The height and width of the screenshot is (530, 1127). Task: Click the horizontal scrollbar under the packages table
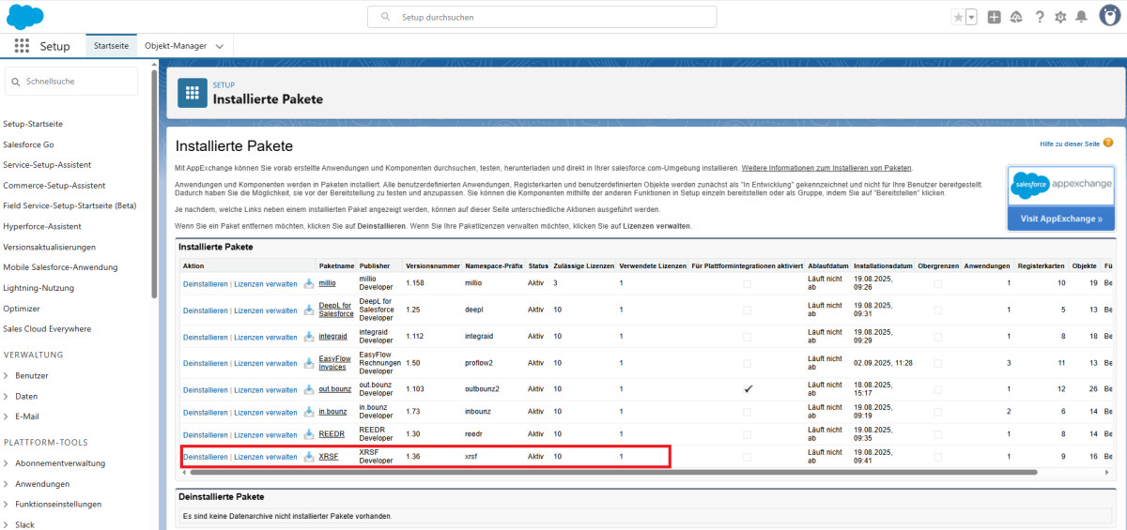tap(610, 473)
